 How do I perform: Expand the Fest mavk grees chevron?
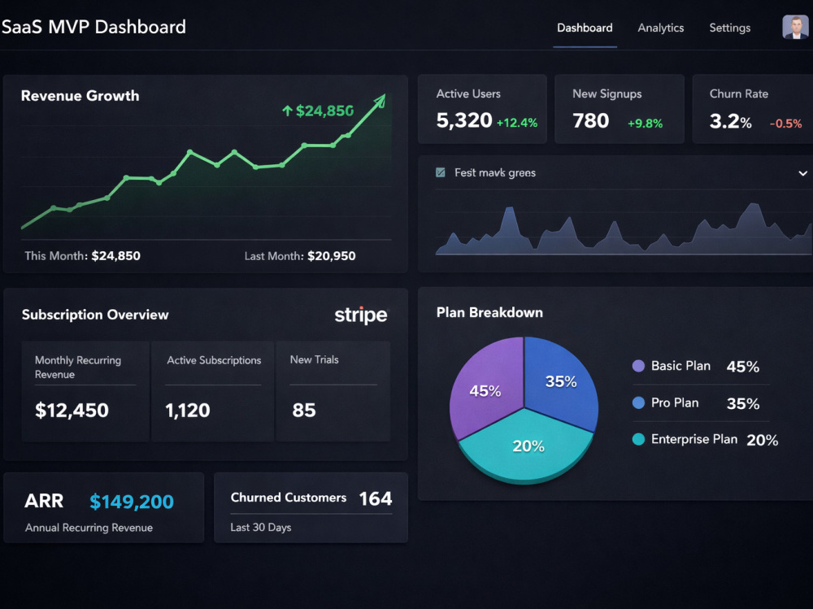coord(802,173)
